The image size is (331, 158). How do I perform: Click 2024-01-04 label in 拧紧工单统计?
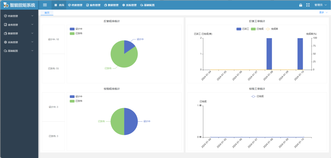[x=206, y=76]
